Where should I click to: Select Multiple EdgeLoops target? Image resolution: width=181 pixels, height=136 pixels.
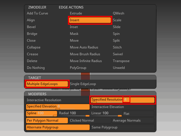point(47,84)
